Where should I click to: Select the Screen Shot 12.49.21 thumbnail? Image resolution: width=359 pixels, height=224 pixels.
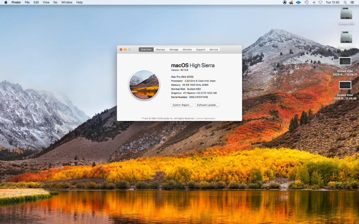tap(345, 61)
